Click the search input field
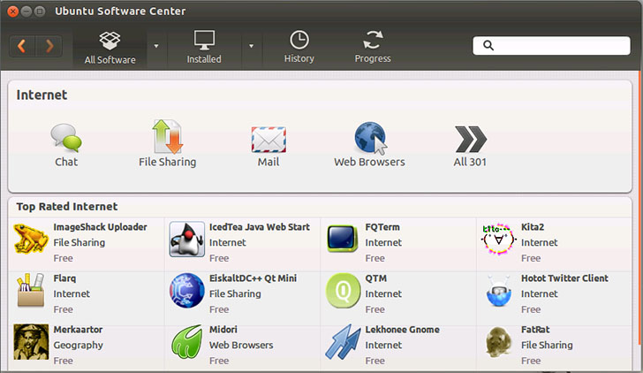This screenshot has width=643, height=373. 551,46
